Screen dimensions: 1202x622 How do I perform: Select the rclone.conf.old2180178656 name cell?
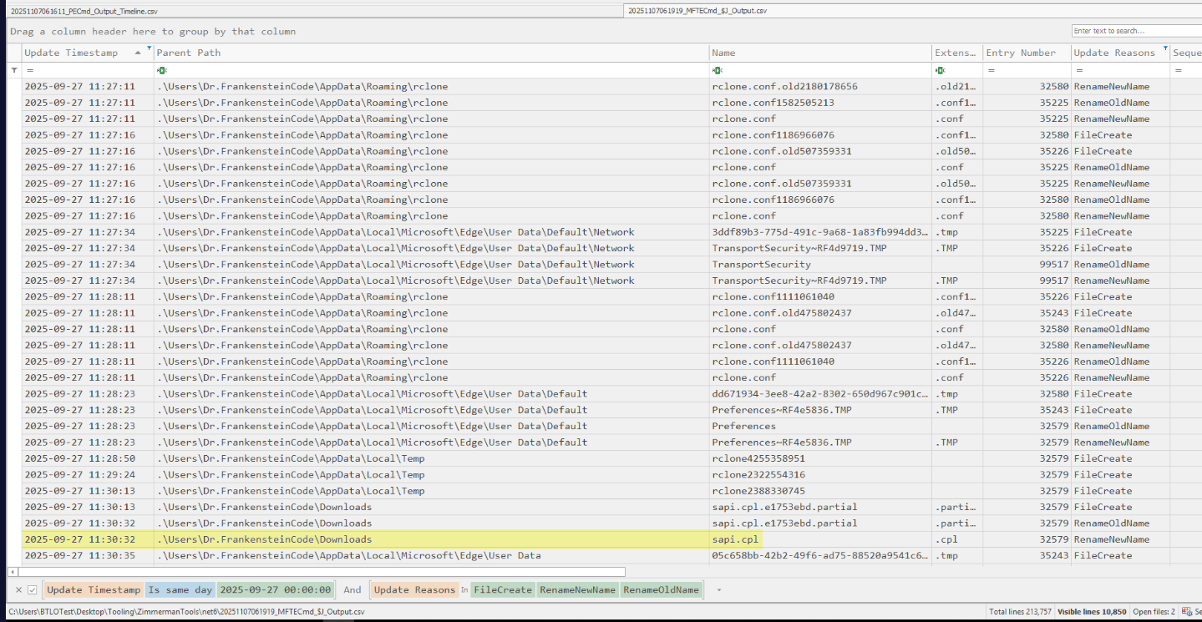821,86
